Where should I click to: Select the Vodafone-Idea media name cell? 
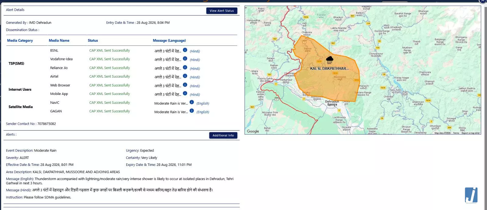(61, 59)
